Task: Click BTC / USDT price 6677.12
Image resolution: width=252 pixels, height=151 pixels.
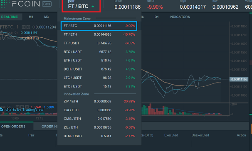Action: tap(105, 52)
